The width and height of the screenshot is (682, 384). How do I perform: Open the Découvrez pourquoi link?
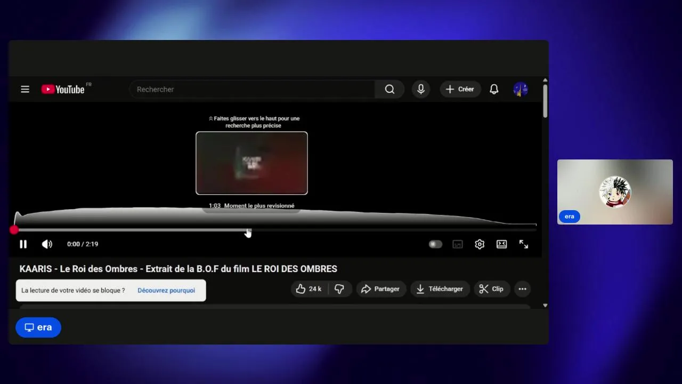point(166,291)
